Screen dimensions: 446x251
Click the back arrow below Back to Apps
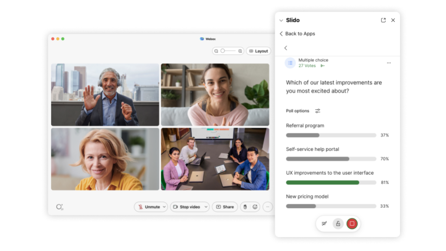pos(286,48)
